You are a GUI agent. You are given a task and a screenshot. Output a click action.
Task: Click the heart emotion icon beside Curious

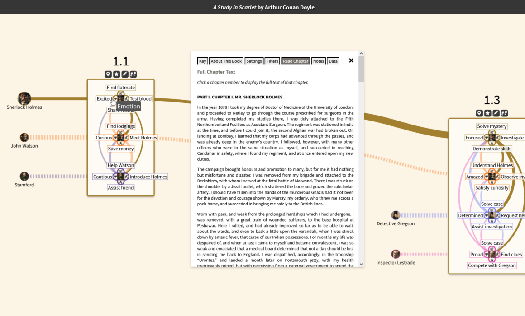pyautogui.click(x=115, y=138)
